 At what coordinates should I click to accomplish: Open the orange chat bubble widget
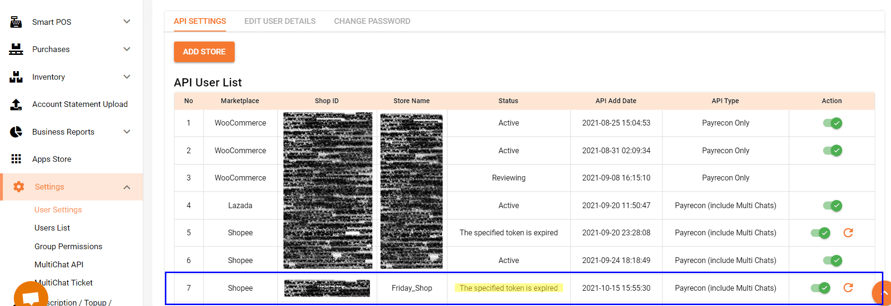[31, 295]
